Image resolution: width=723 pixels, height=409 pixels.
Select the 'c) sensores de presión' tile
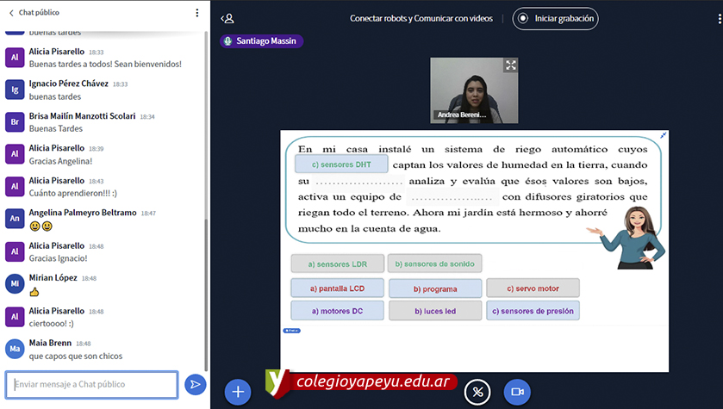pos(533,311)
